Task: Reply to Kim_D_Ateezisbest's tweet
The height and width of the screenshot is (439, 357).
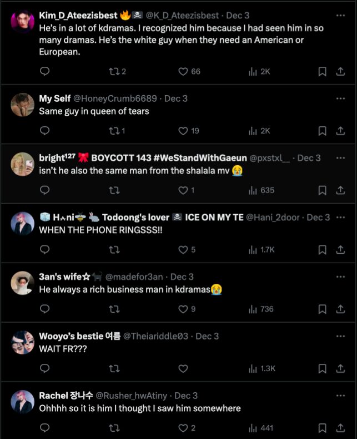Action: coord(45,71)
